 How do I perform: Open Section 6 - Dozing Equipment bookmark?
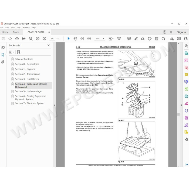coord(31,98)
